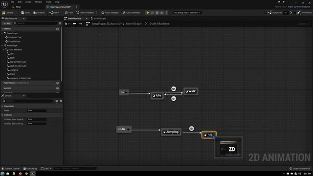
Task: Open Class Defaults
Action: (131, 13)
